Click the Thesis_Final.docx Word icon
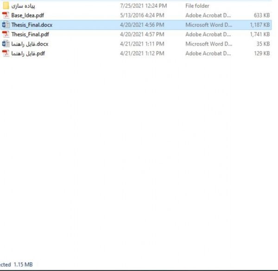Viewport: 278px width, 271px height. click(x=6, y=25)
